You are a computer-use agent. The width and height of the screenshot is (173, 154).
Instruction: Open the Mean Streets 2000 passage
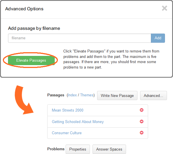click(x=68, y=110)
